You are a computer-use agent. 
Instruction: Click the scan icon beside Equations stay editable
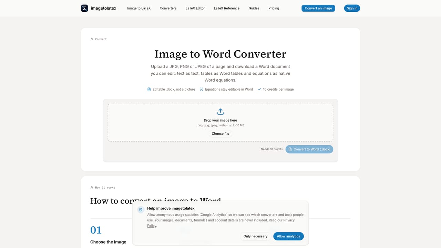tap(202, 89)
